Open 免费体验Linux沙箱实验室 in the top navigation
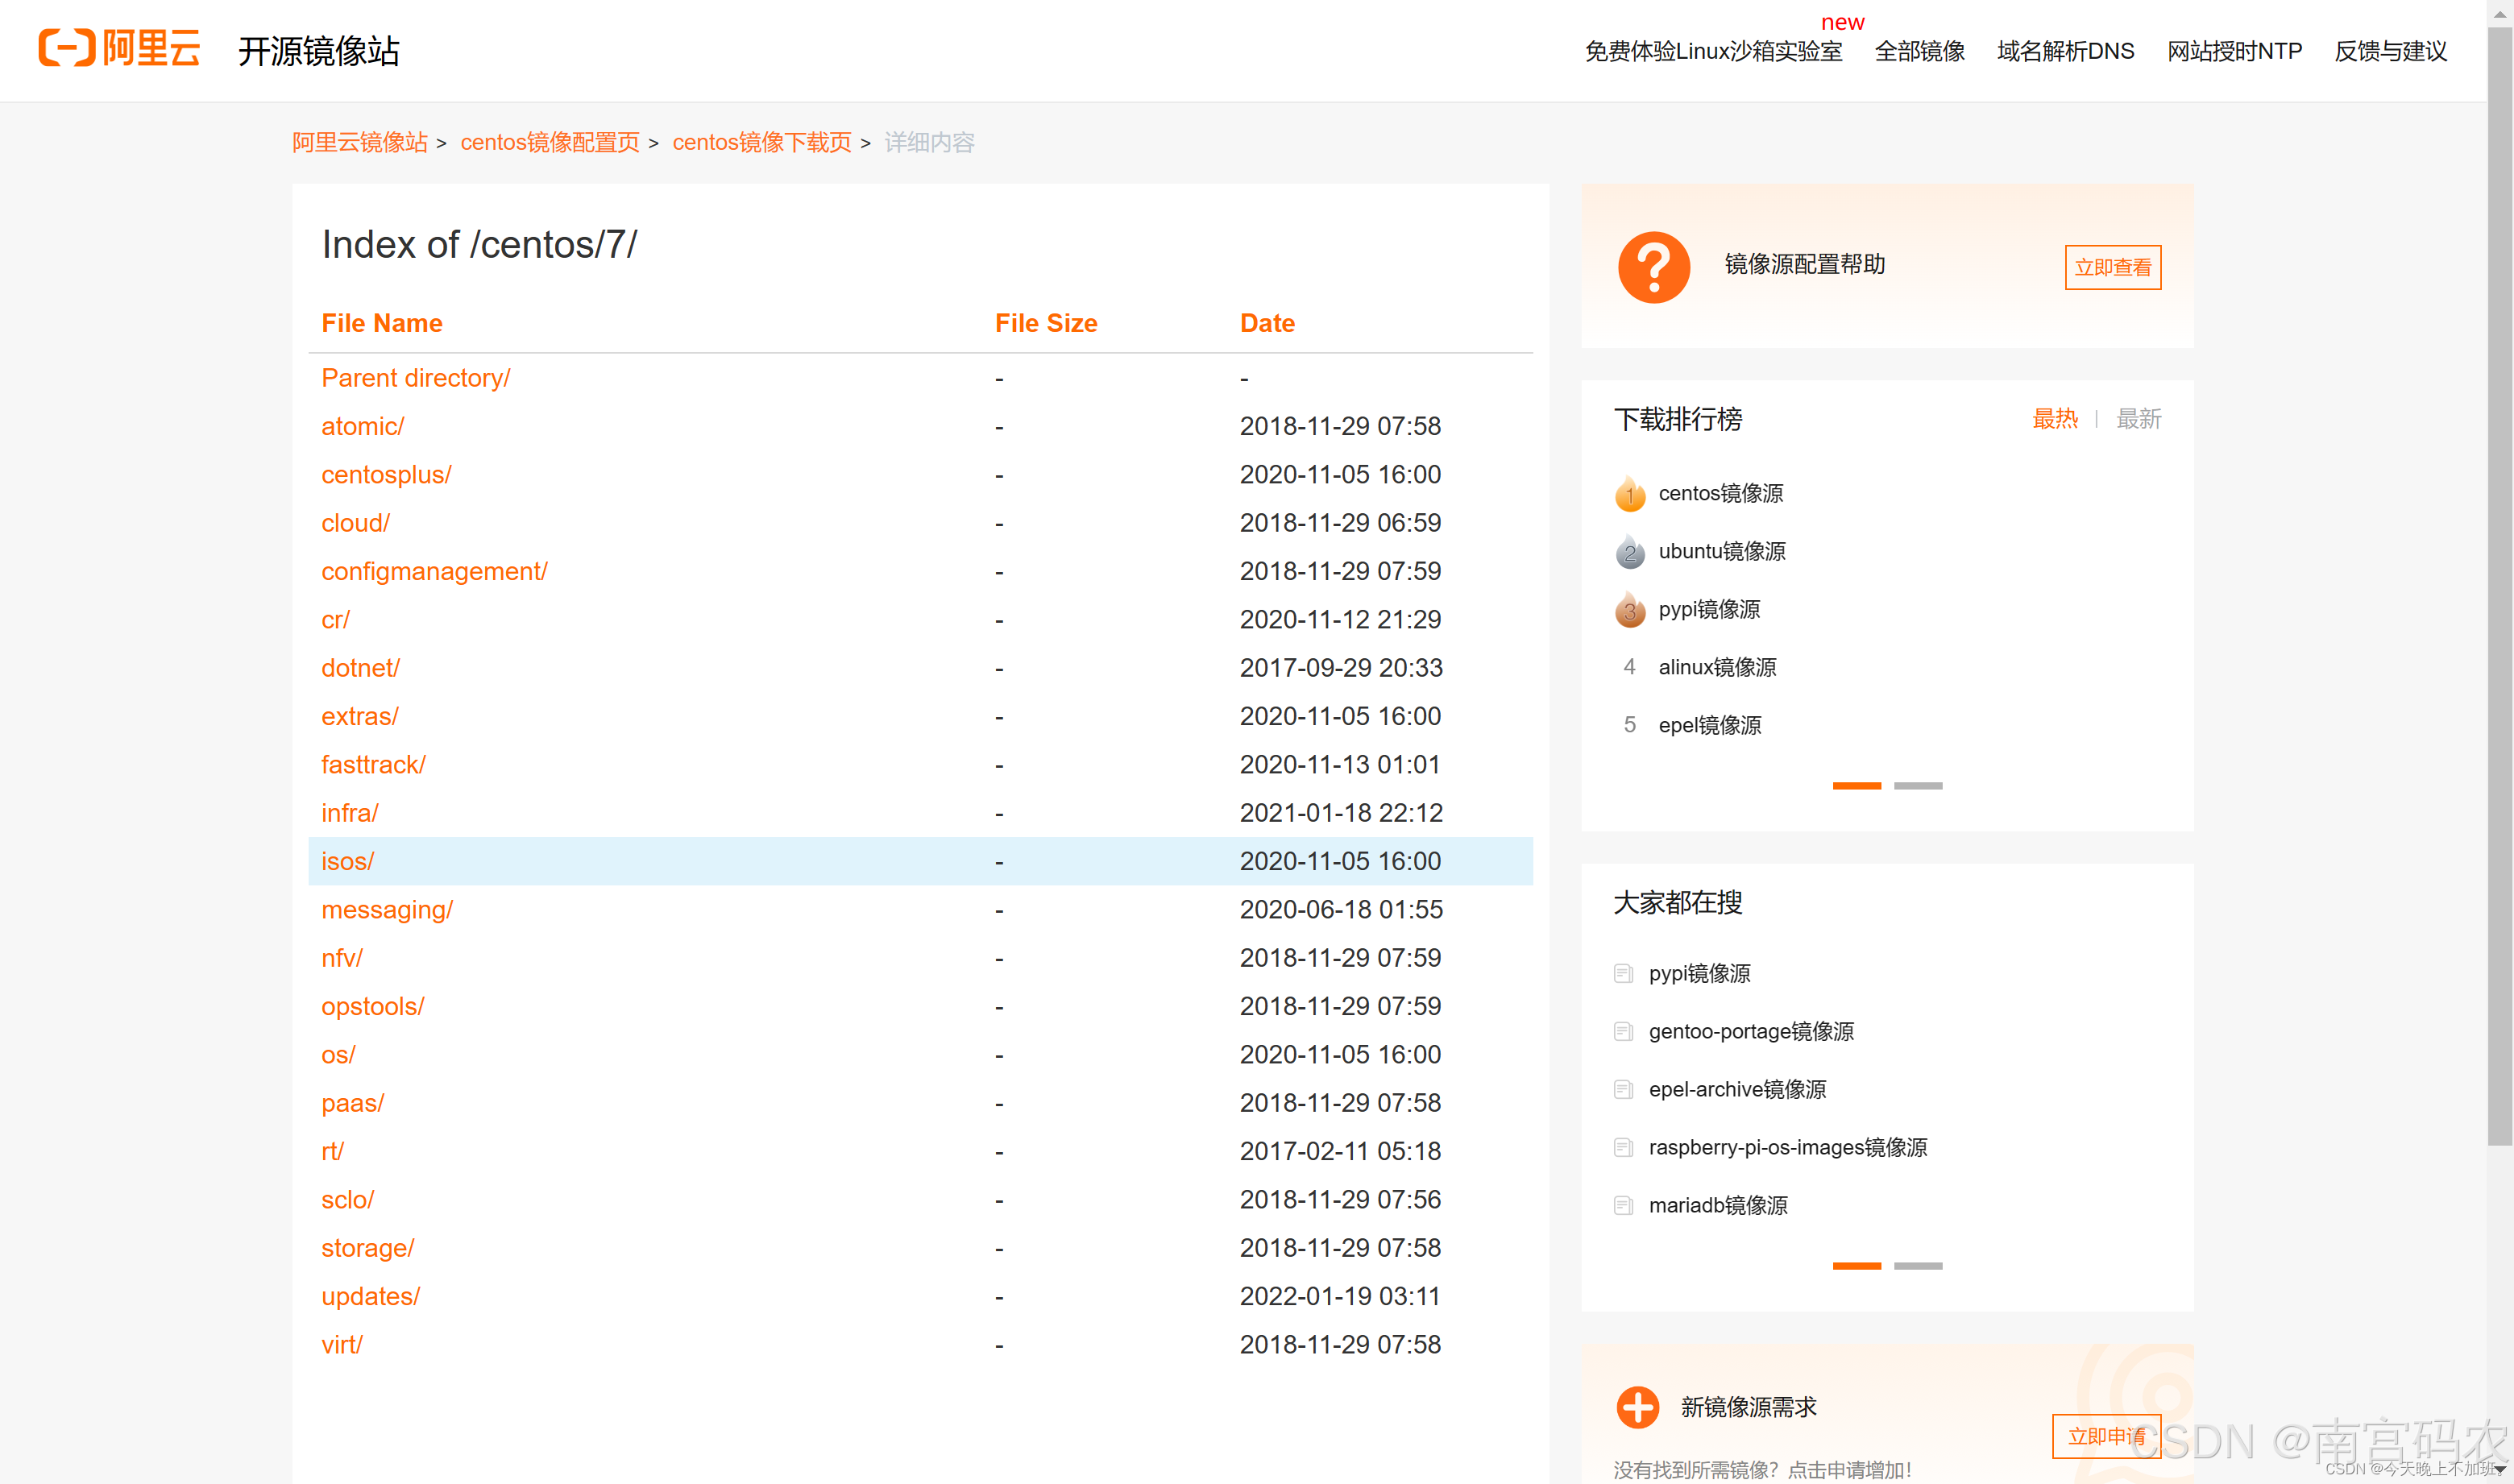 (x=1712, y=51)
